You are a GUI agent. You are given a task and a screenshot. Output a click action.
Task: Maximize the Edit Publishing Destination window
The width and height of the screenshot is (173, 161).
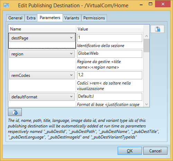151,4
